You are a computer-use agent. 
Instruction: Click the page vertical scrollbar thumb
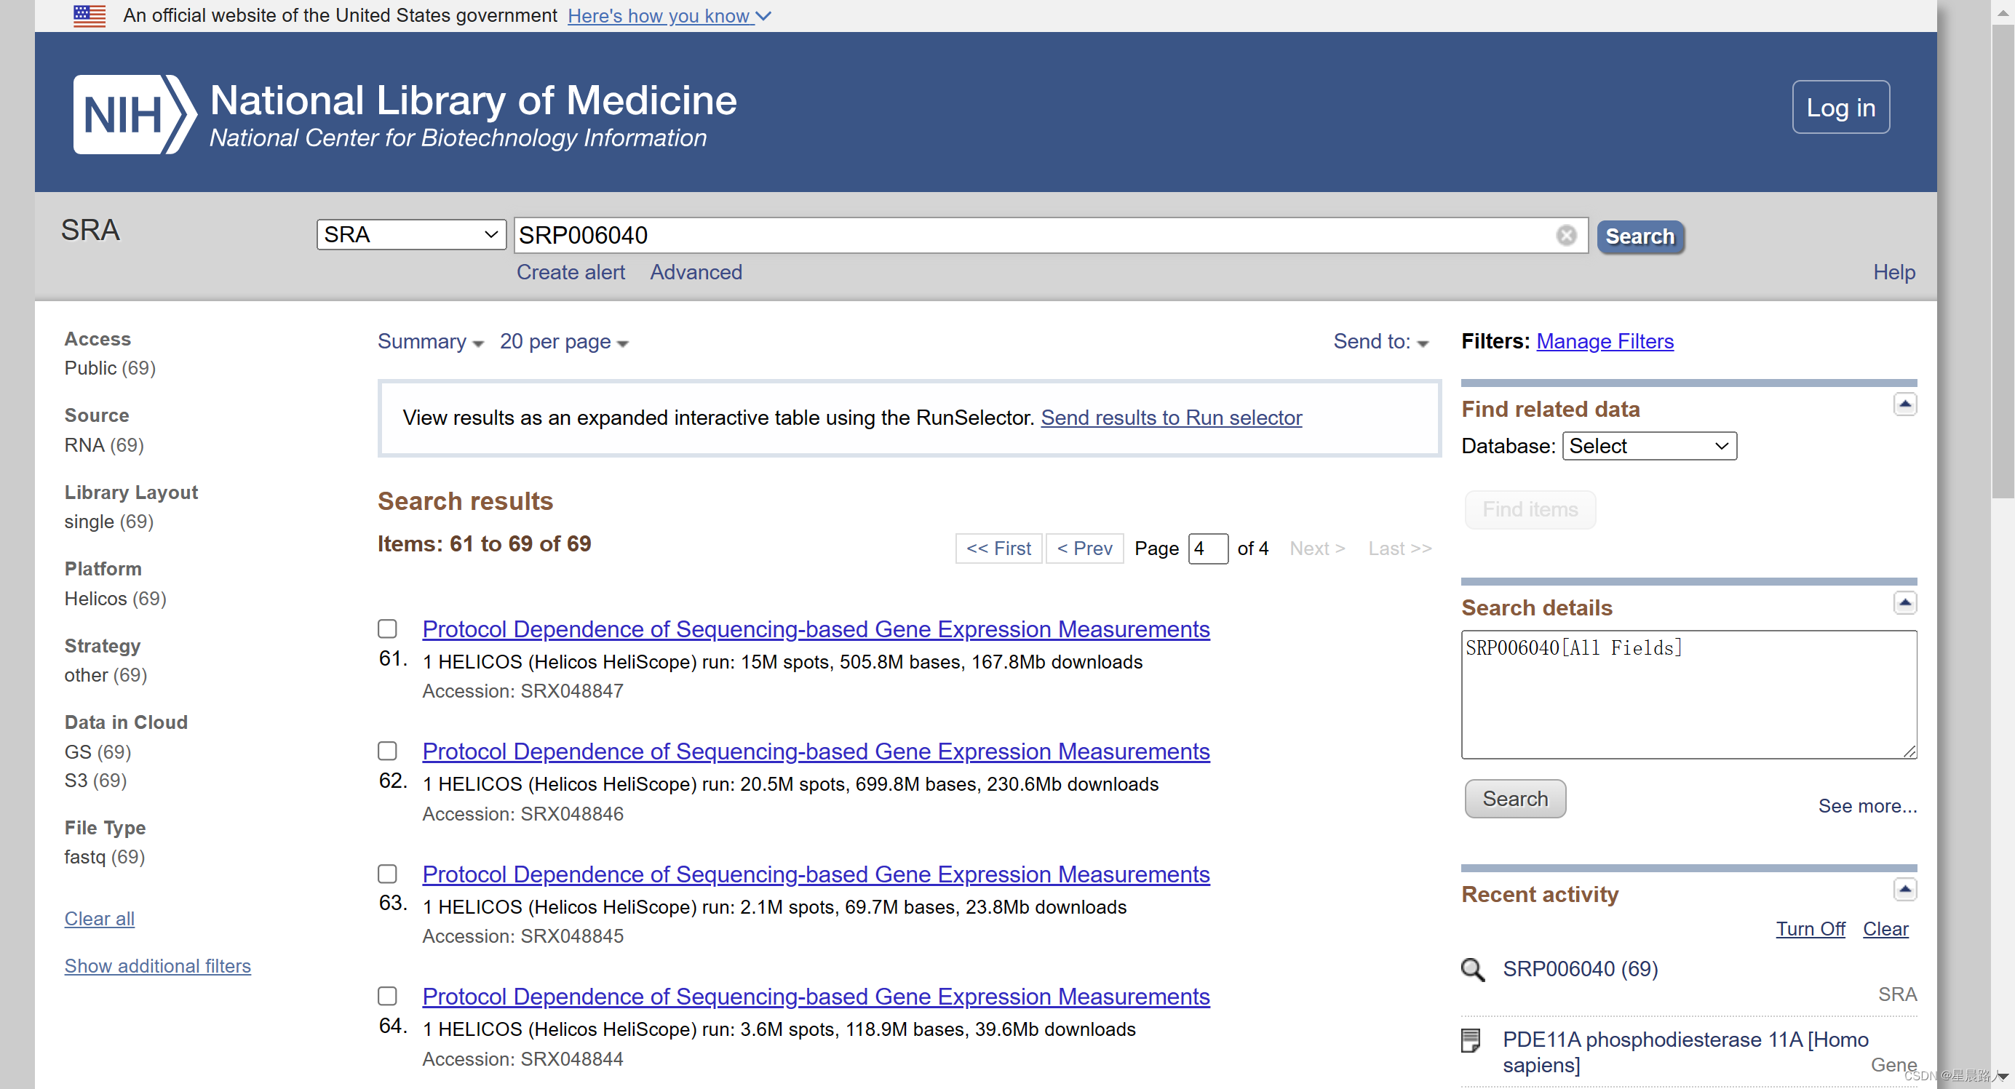click(2002, 262)
